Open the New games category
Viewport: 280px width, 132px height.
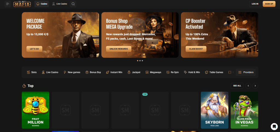point(72,72)
